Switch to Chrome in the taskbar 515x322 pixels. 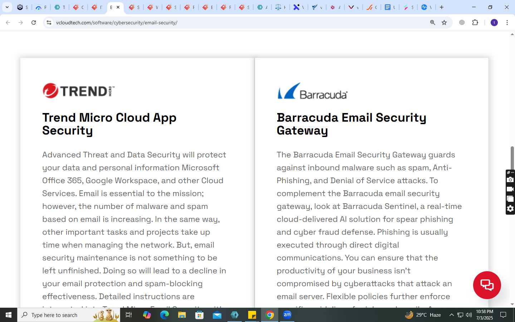point(270,315)
